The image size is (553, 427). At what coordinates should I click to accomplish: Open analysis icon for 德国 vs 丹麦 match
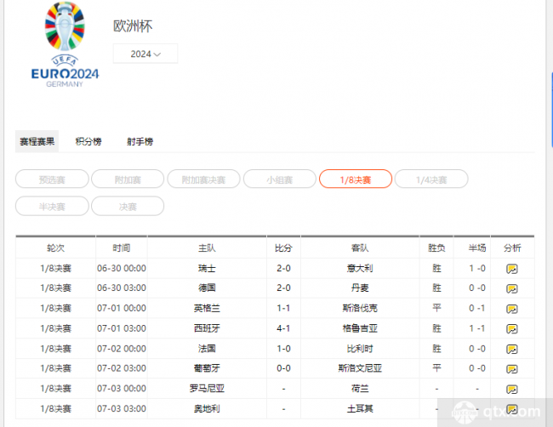511,289
